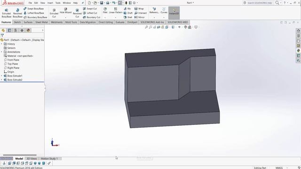Switch to the Evaluate tab

(x=120, y=22)
